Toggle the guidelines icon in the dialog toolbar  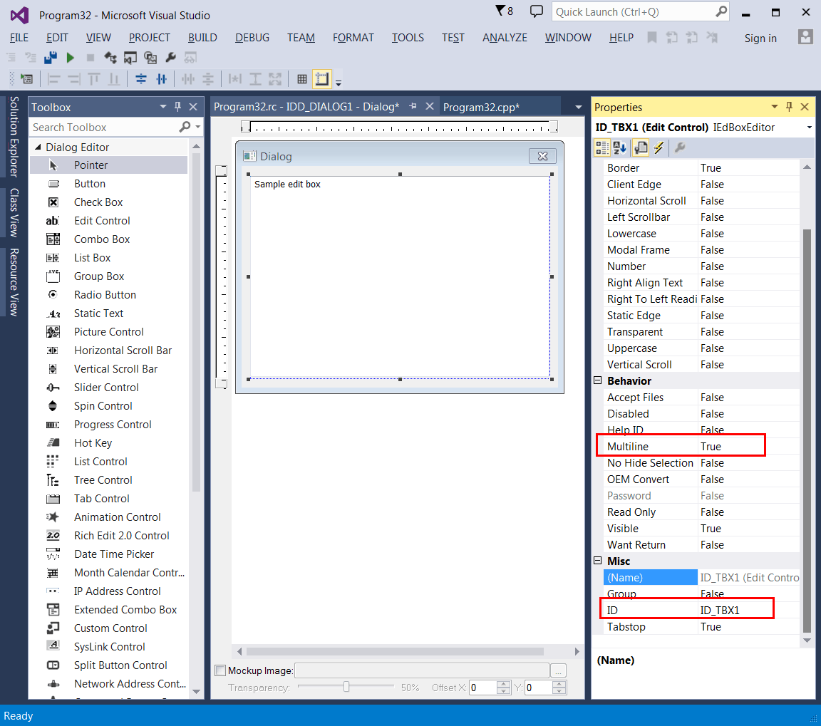(x=321, y=79)
